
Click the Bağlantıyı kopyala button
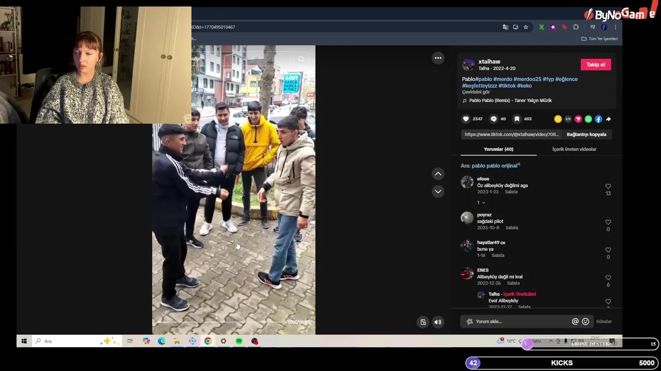tap(587, 134)
